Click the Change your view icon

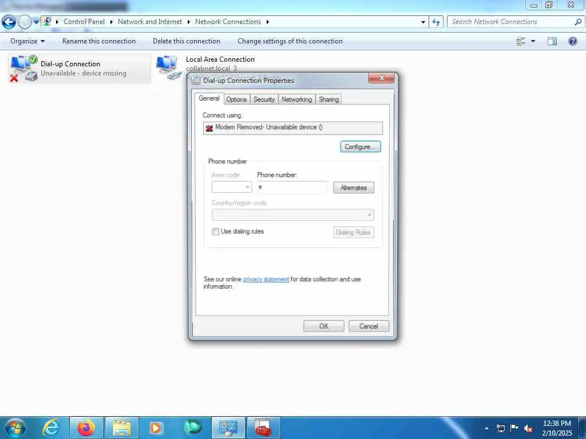click(521, 41)
